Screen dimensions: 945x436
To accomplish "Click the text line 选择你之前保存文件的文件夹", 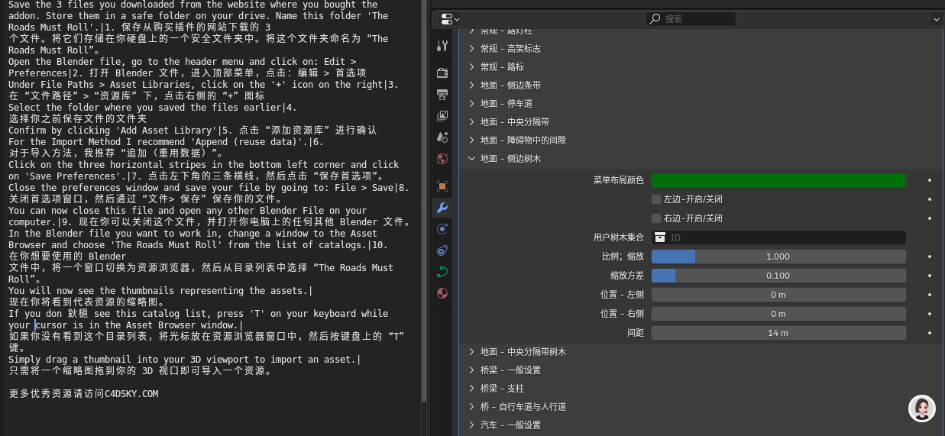I will coord(77,119).
